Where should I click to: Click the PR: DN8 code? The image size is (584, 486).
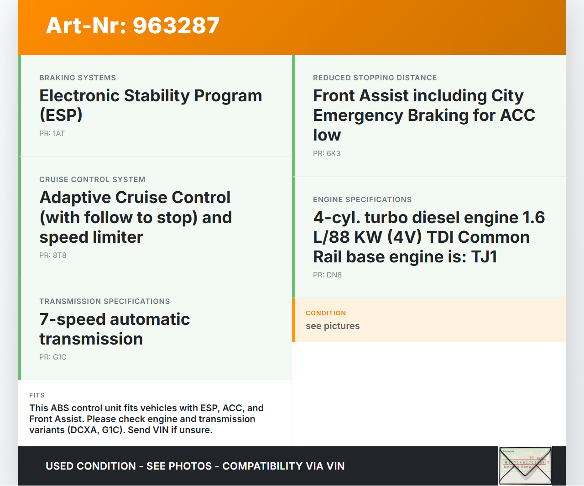coord(327,275)
